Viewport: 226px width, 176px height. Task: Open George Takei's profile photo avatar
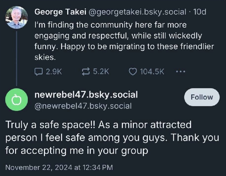[17, 18]
